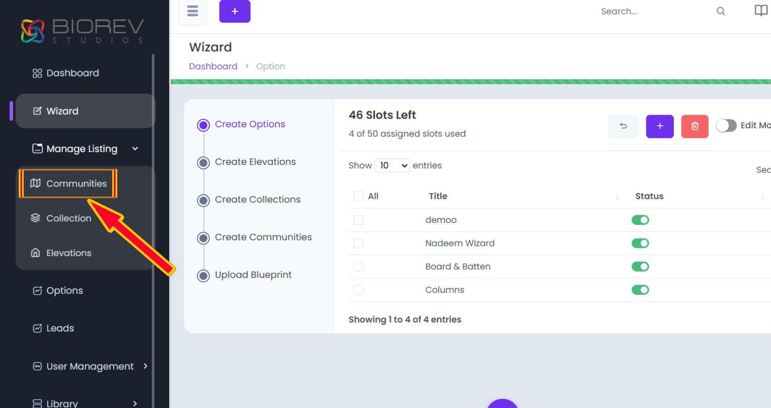Go to Upload Blueprint step
This screenshot has height=408, width=771.
(x=245, y=275)
